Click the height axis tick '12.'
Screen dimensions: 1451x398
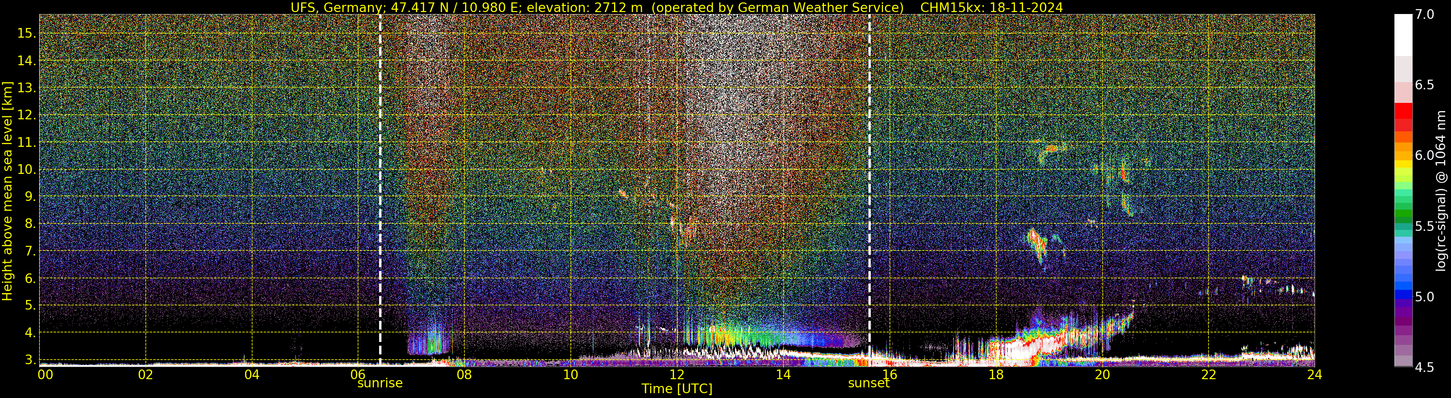[27, 115]
